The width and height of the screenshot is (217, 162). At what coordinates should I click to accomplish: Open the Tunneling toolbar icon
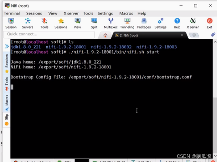[127, 23]
